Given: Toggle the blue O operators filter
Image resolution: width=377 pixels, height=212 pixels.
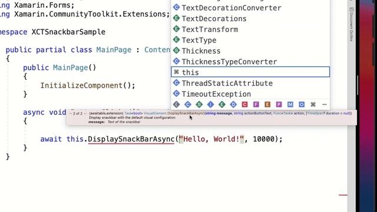Looking at the screenshot, I should [x=302, y=105].
